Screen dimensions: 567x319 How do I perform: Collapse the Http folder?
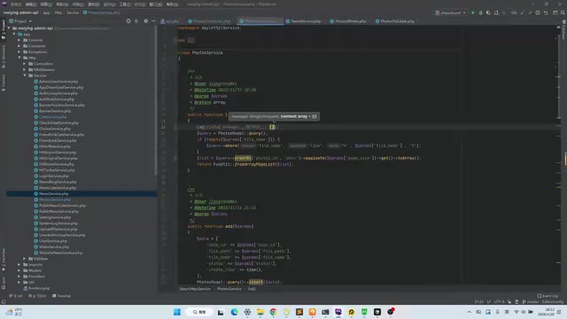coord(19,58)
